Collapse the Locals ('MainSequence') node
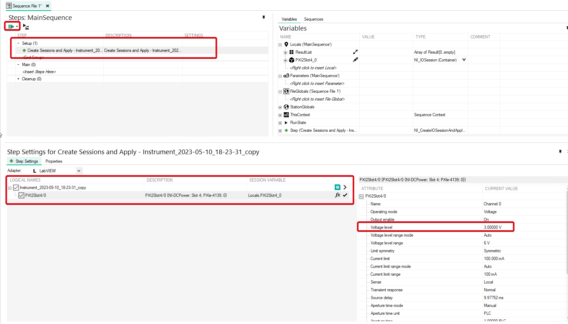The height and width of the screenshot is (324, 568). tap(280, 45)
